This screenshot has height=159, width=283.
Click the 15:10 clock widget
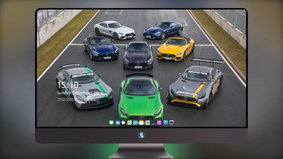click(x=68, y=85)
